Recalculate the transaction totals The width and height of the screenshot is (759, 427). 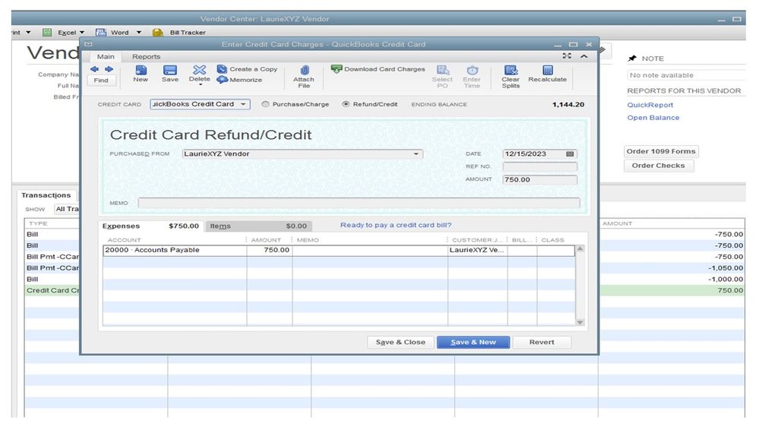(x=548, y=74)
